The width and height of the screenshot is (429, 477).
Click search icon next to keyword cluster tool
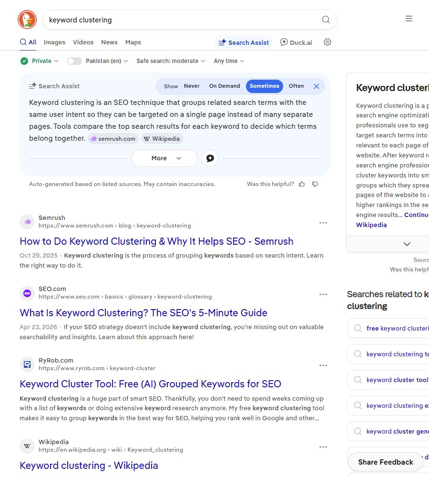coord(358,380)
